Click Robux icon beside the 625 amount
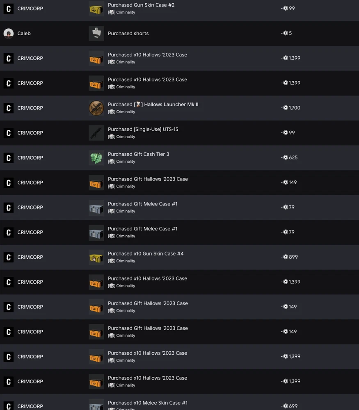 click(x=286, y=157)
